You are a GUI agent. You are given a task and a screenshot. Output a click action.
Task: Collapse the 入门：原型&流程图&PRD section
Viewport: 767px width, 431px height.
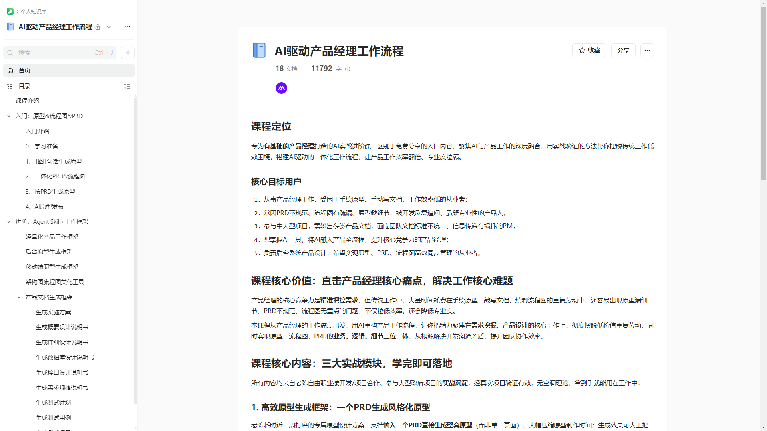(x=9, y=116)
